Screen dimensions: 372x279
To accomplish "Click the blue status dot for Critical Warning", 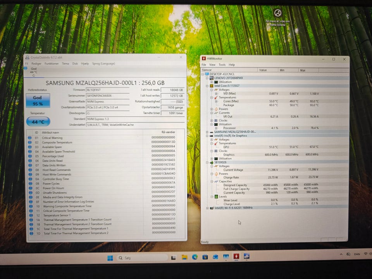I will [30, 138].
